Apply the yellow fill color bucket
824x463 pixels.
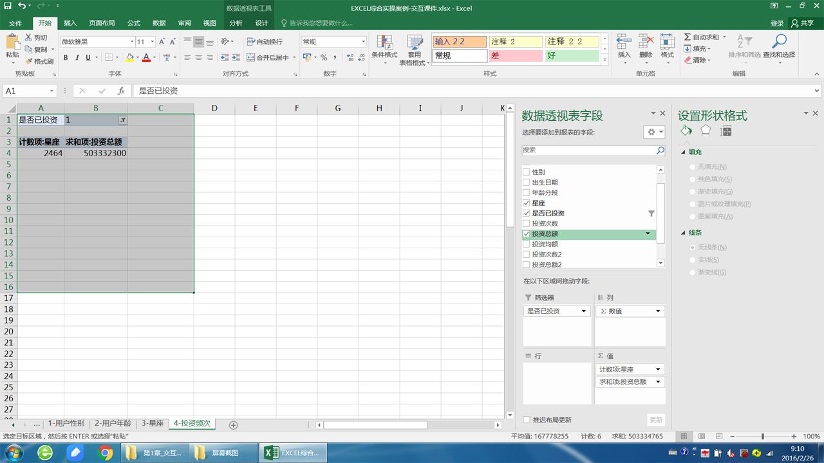129,58
